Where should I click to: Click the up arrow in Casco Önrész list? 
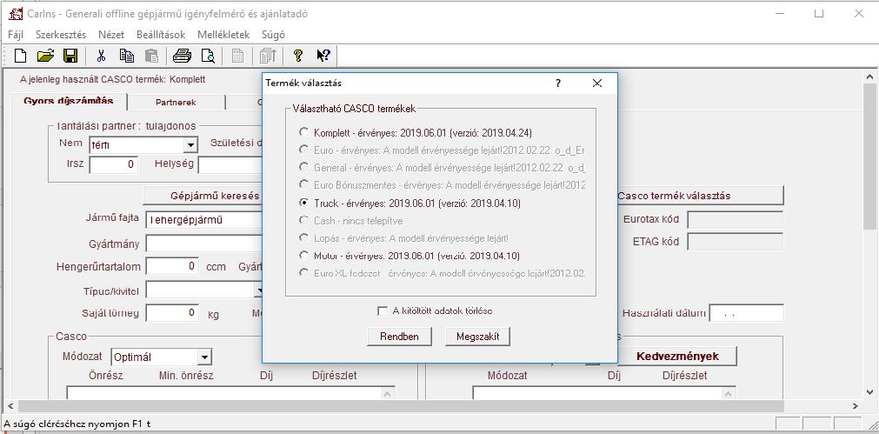(388, 394)
